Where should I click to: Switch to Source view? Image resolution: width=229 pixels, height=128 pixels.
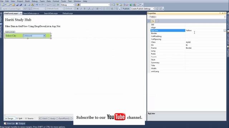[x=29, y=118]
